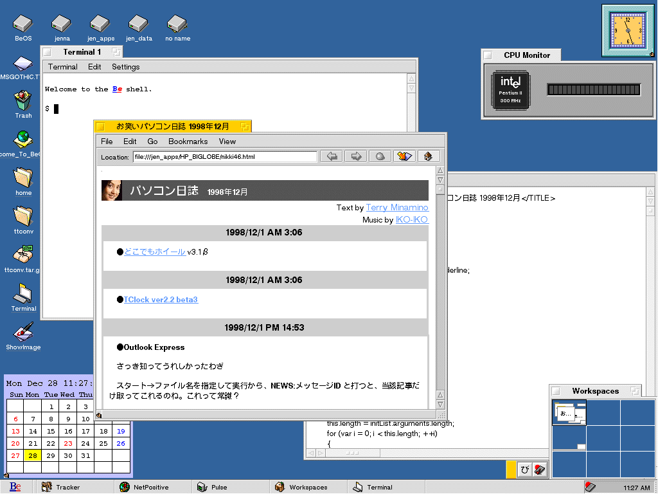Image resolution: width=658 pixels, height=494 pixels.
Task: Go to the Home page button
Action: 429,156
